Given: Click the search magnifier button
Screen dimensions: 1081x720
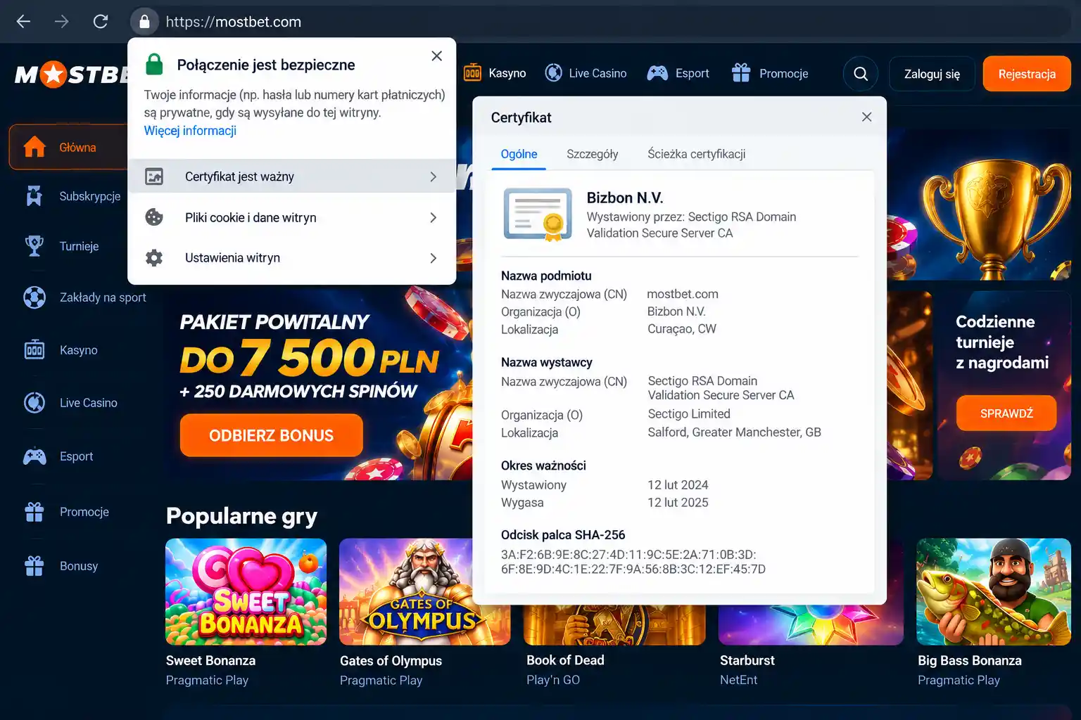Looking at the screenshot, I should point(861,74).
